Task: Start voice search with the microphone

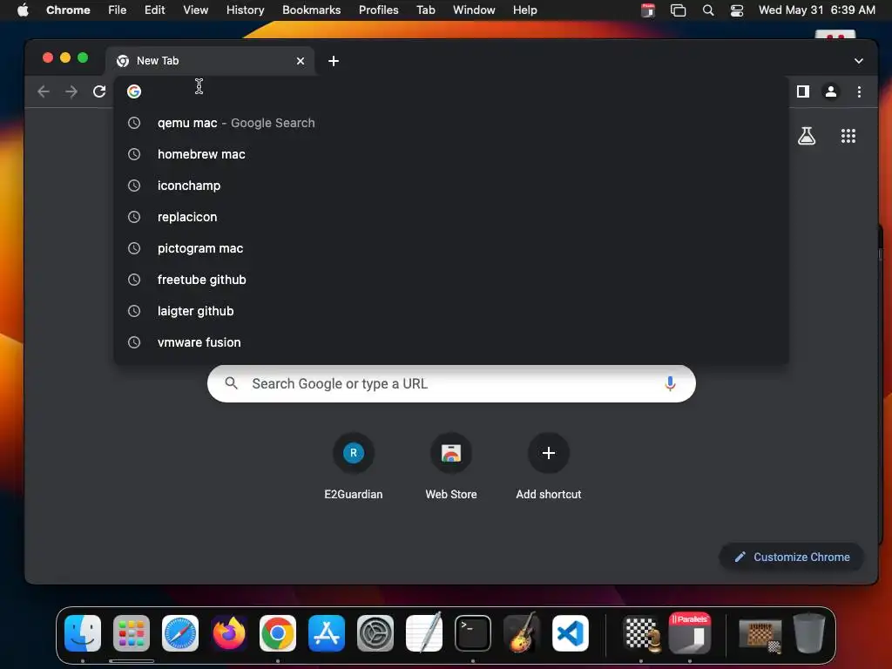Action: click(x=670, y=384)
